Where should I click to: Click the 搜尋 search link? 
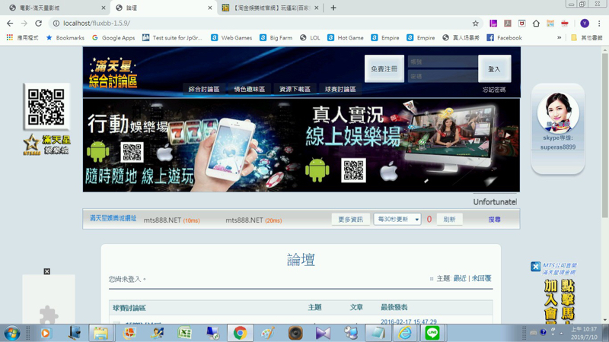point(494,220)
